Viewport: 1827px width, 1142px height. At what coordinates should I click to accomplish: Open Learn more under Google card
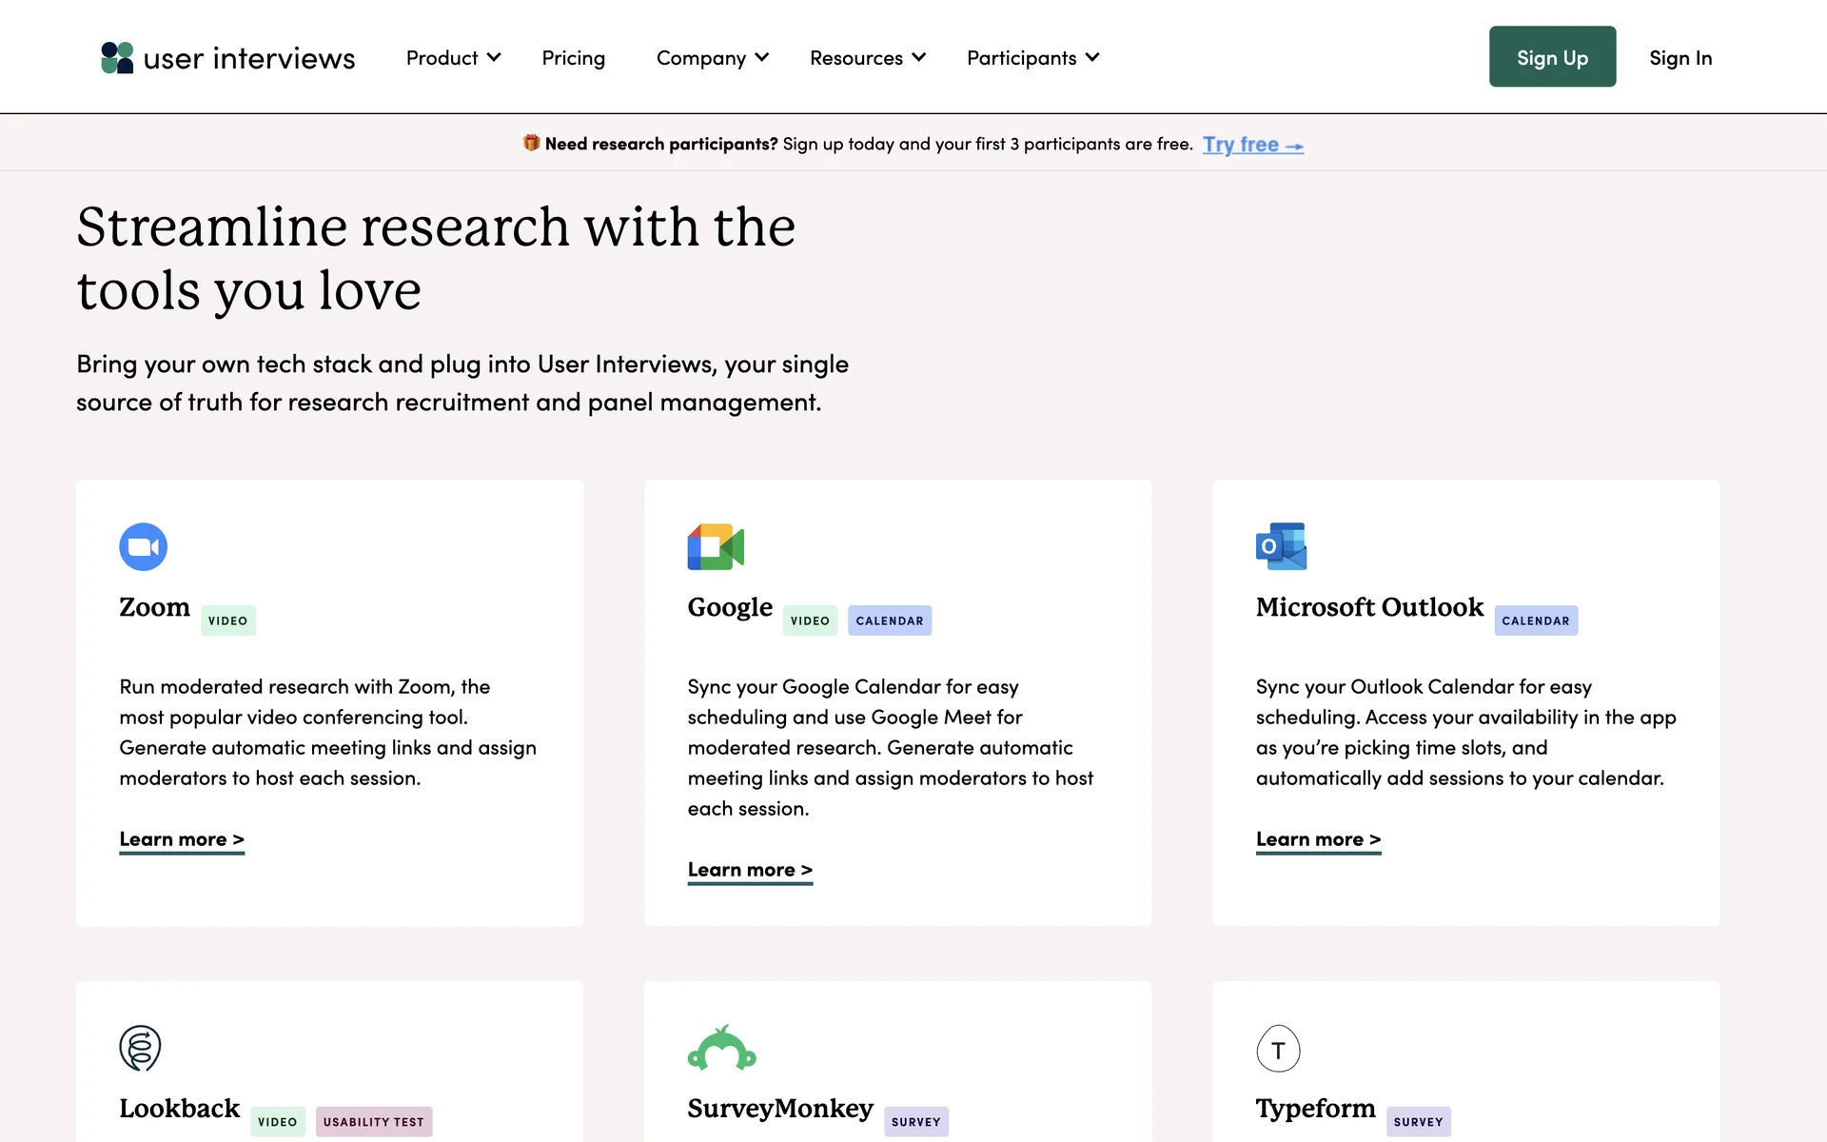pyautogui.click(x=750, y=870)
